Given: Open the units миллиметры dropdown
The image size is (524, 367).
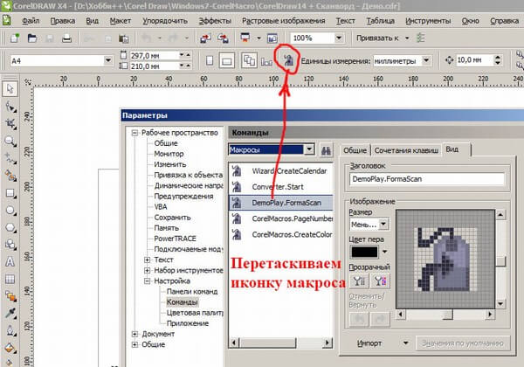Looking at the screenshot, I should click(426, 61).
